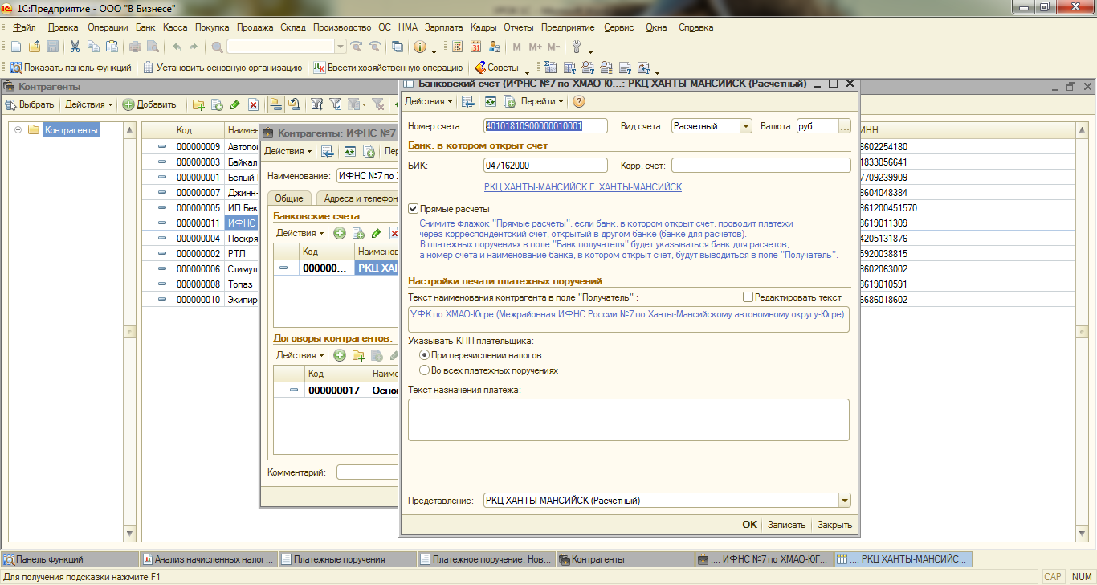The width and height of the screenshot is (1097, 585).
Task: Click Показать панель функций toolbar button
Action: coord(71,67)
